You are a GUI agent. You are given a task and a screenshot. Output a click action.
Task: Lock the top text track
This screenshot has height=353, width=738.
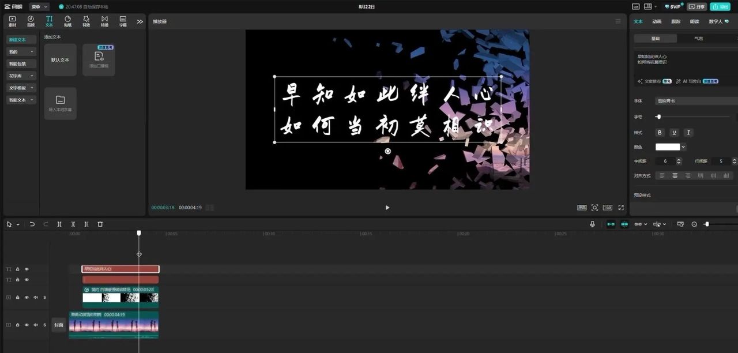tap(17, 269)
